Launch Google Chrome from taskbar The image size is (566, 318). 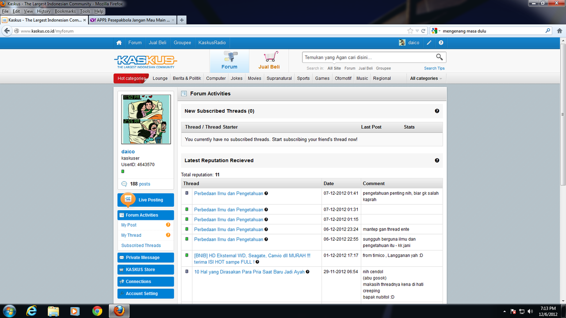(97, 311)
